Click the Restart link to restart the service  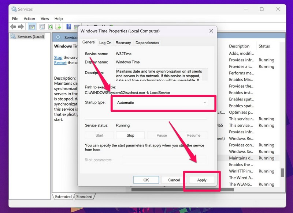point(60,62)
